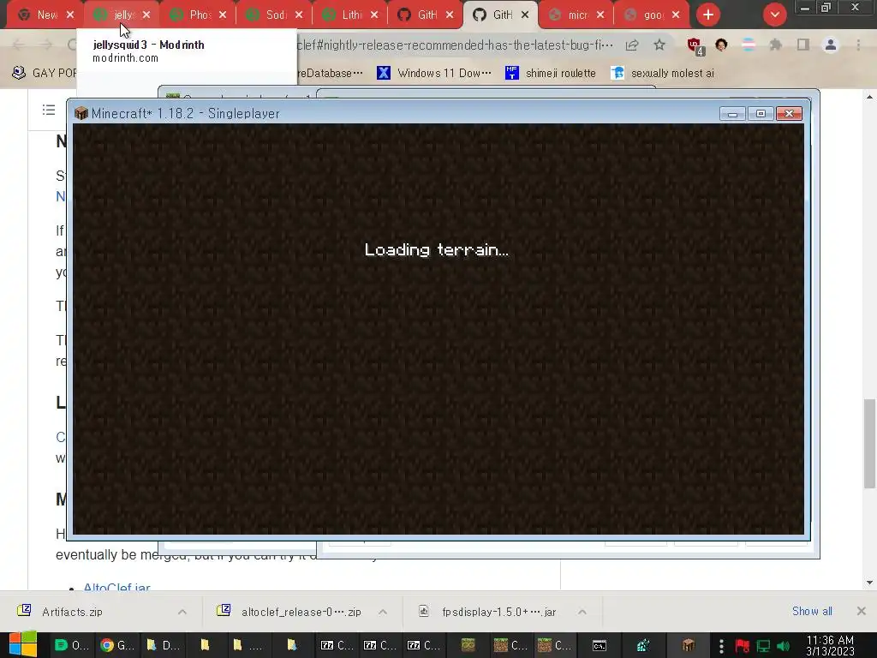Open the green chat app in taskbar
The image size is (877, 658).
pyautogui.click(x=72, y=645)
